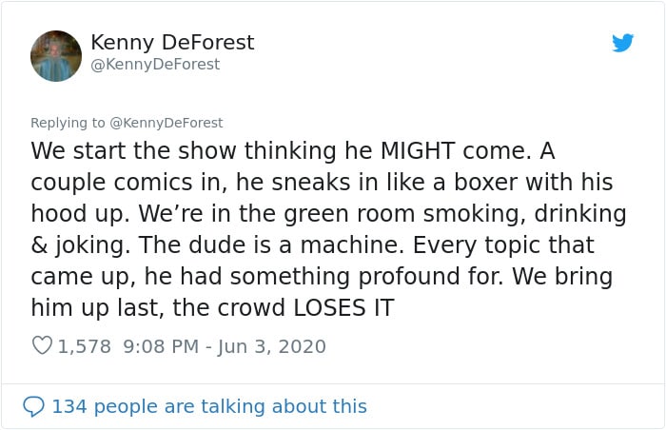Open the @KennyDeForest handle under the display name

click(x=155, y=65)
